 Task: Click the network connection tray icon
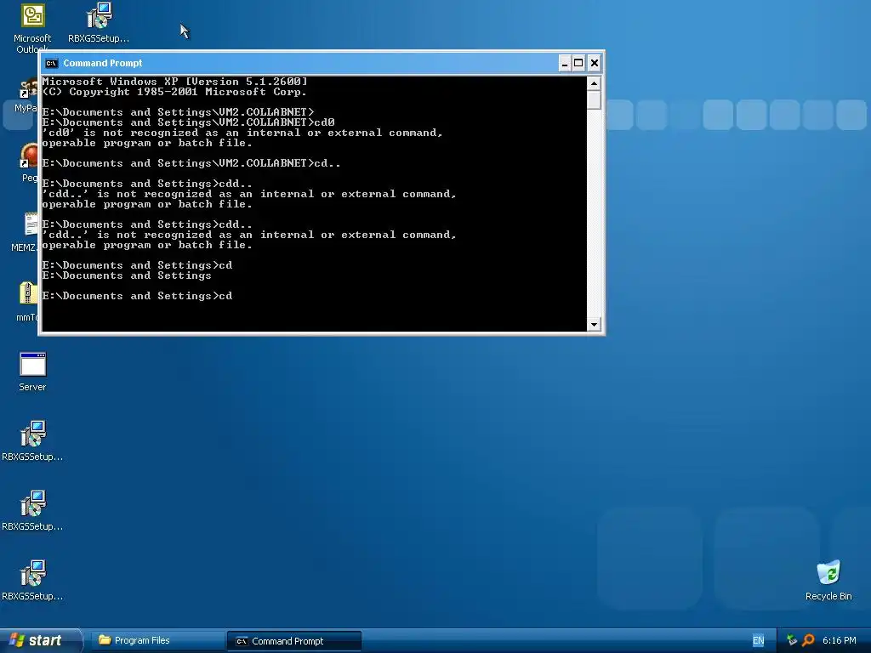(792, 640)
